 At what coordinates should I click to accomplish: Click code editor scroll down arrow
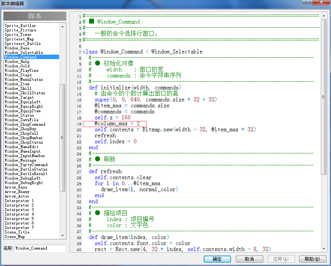pos(324,249)
